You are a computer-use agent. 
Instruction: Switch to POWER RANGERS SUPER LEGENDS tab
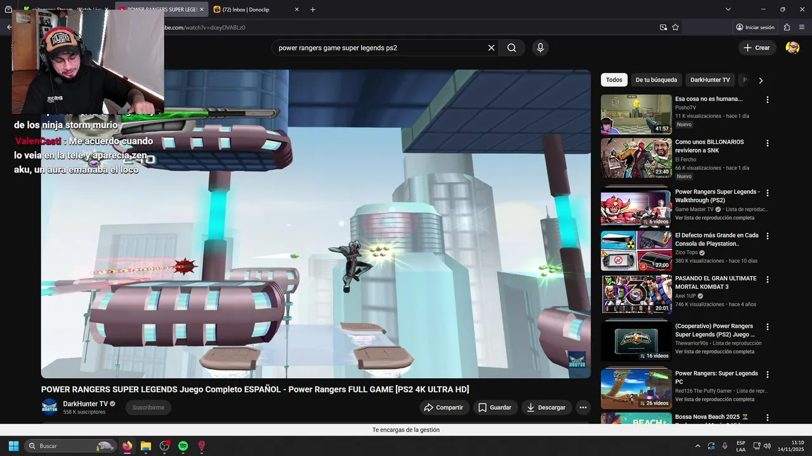[x=162, y=9]
